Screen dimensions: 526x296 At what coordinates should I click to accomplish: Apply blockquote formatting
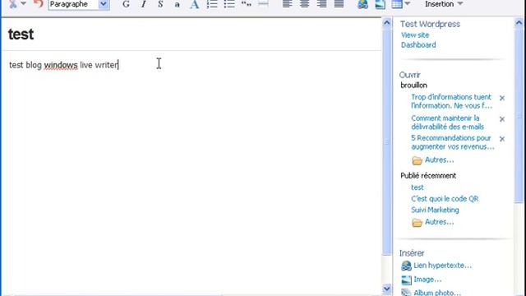[x=247, y=4]
